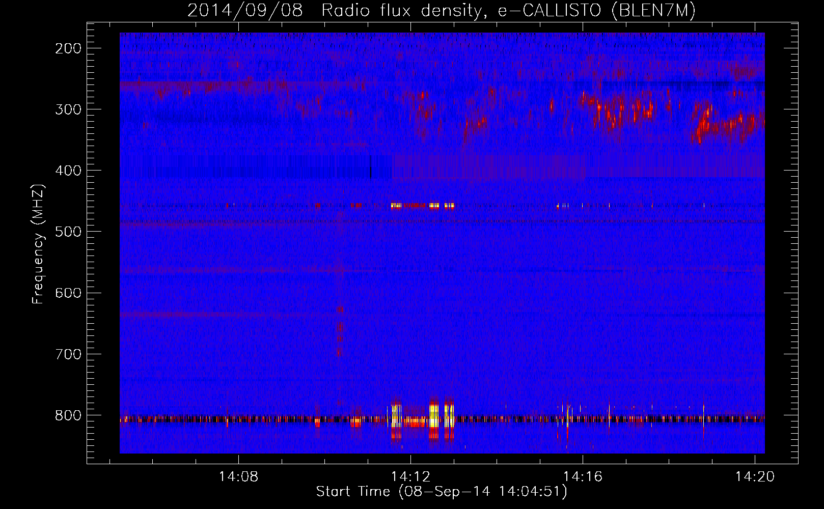Click the 800 frequency tick label
Screen dimensions: 824x509
tap(68, 415)
